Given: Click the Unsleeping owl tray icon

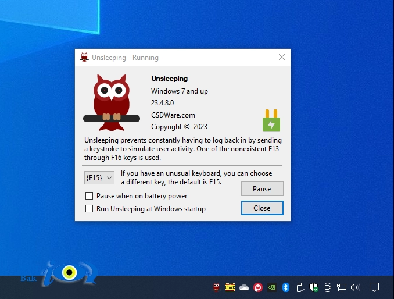Looking at the screenshot, I should pos(216,287).
